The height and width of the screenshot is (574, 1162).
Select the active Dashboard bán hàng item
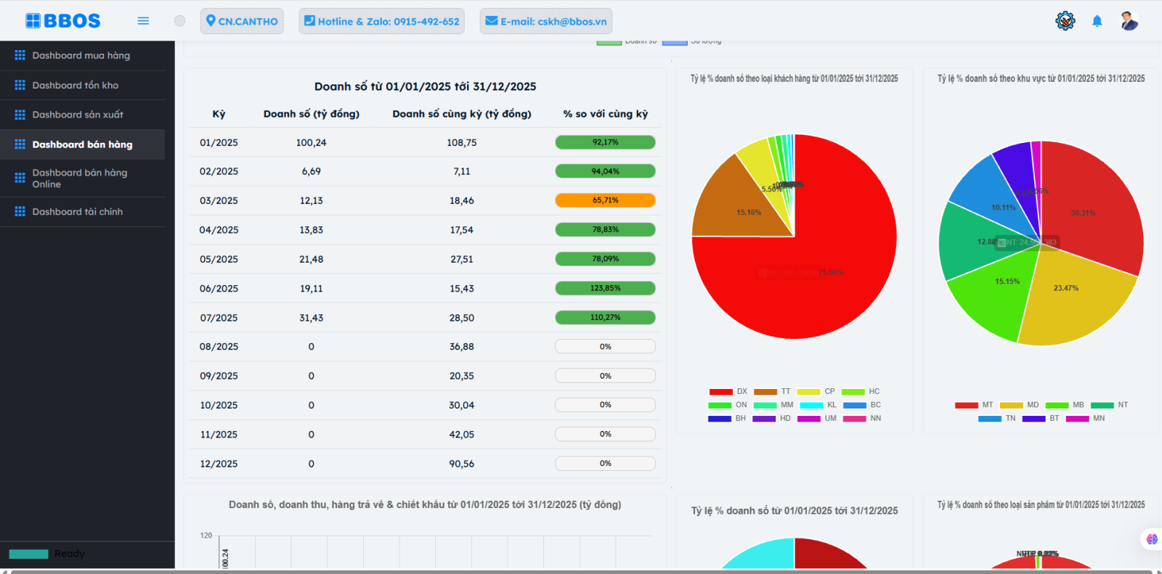point(82,144)
